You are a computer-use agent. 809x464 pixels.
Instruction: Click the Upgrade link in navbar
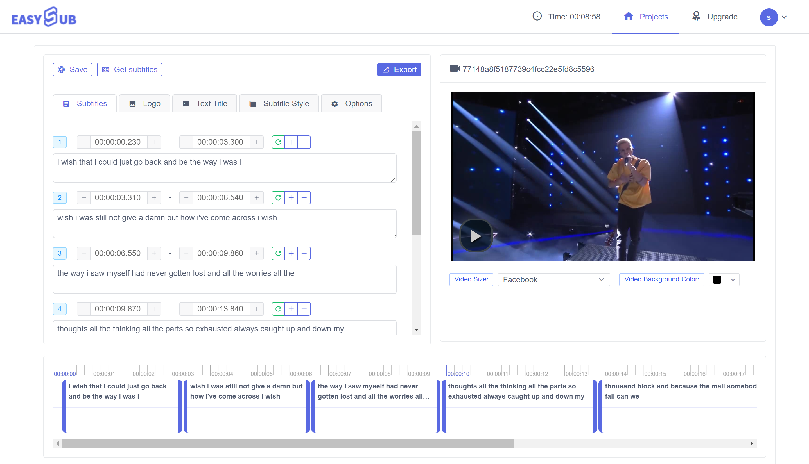[x=722, y=17]
